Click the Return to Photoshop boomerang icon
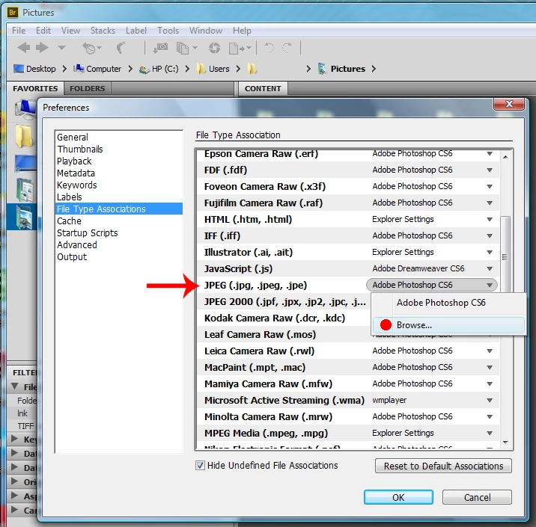The width and height of the screenshot is (536, 527). [x=121, y=48]
